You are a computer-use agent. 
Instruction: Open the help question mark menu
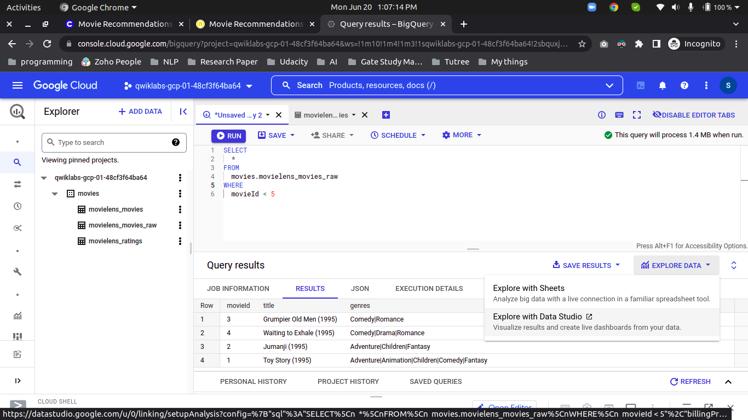pos(684,85)
